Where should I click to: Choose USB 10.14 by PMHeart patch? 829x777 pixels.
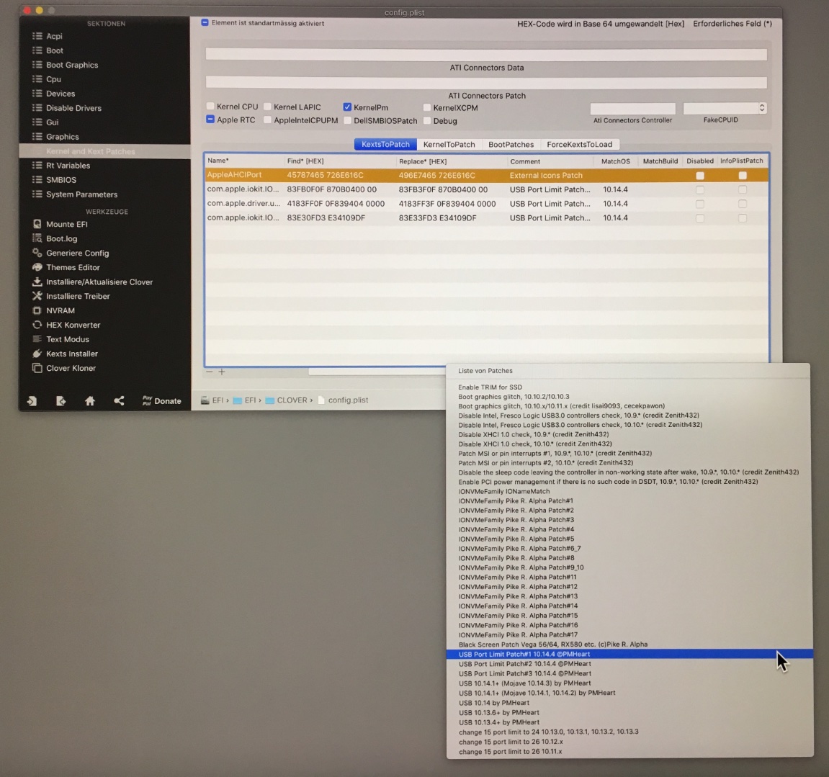click(x=629, y=703)
